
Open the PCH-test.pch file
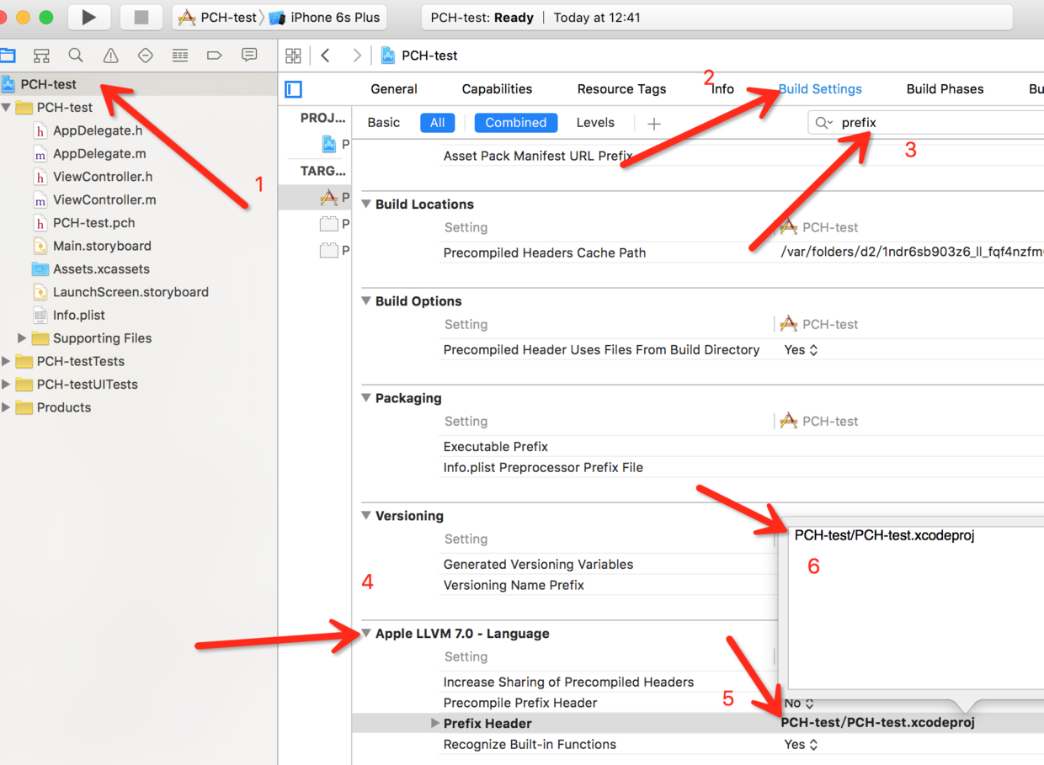tap(93, 223)
